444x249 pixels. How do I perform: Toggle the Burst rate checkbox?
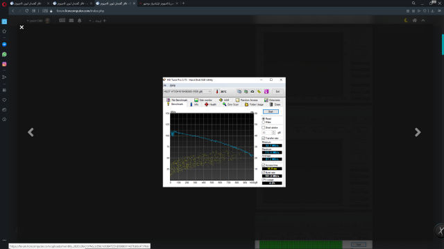pyautogui.click(x=264, y=172)
